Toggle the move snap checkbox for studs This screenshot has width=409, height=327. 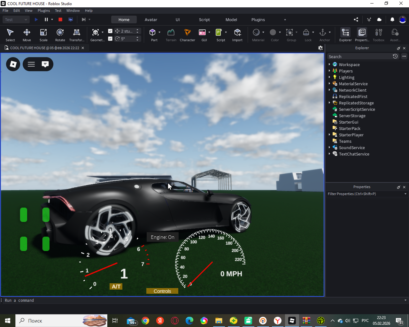pyautogui.click(x=110, y=31)
